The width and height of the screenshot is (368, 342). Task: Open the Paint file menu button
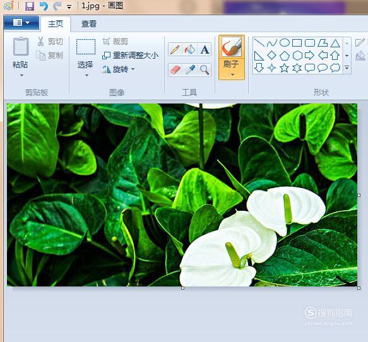(x=21, y=23)
